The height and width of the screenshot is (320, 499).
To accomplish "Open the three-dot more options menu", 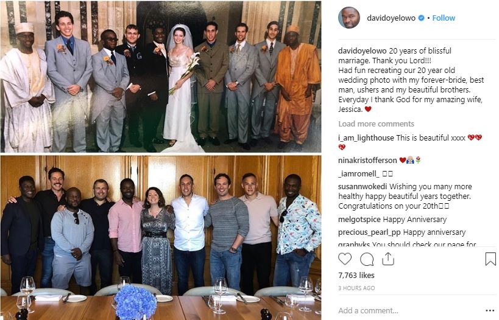I will coord(490,310).
